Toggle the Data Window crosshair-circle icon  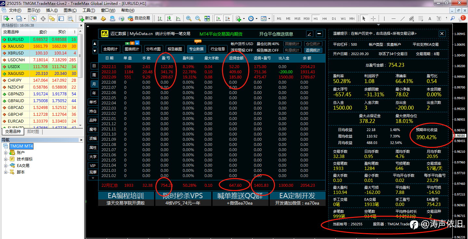coord(43,18)
